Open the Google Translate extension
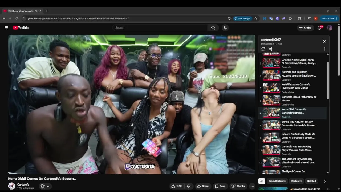The height and width of the screenshot is (192, 341). pyautogui.click(x=271, y=18)
